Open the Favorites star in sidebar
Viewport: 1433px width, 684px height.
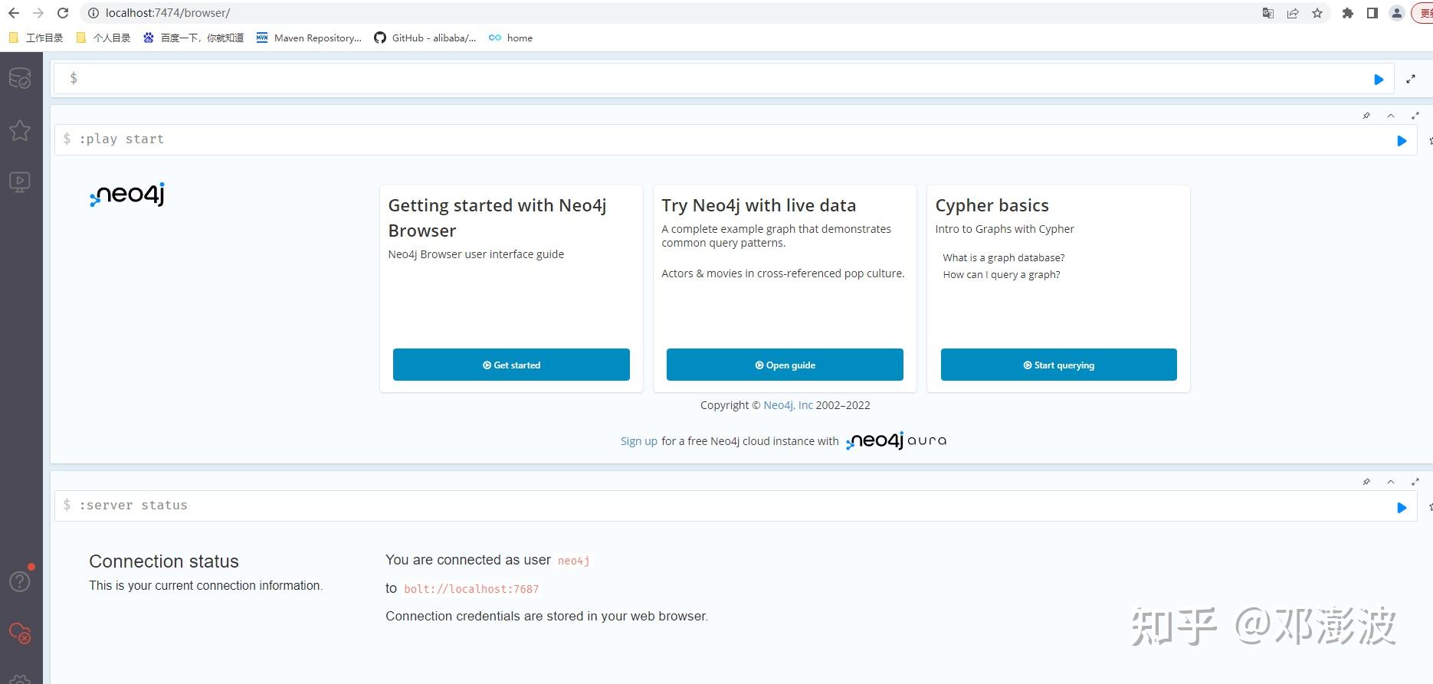(x=20, y=130)
